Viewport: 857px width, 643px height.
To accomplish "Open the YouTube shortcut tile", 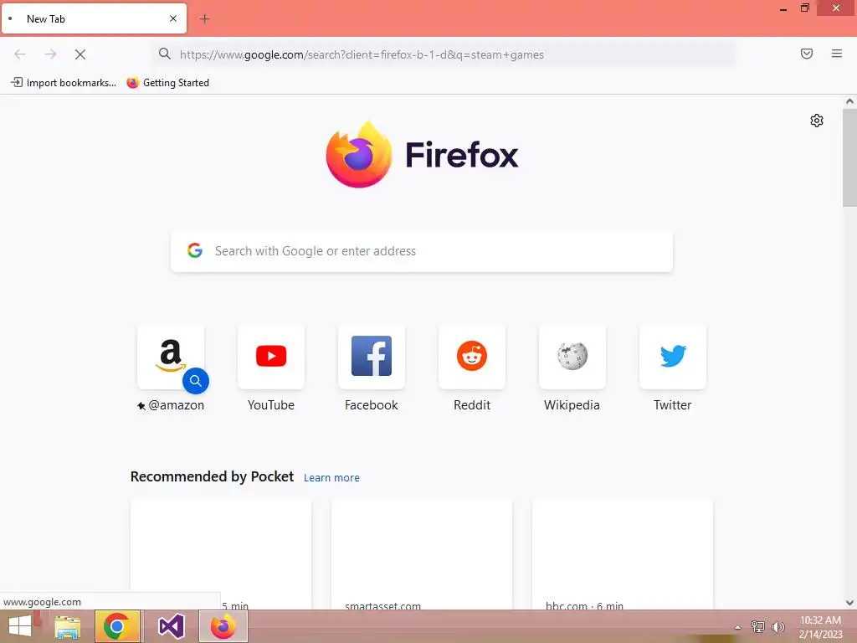I will coord(271,357).
